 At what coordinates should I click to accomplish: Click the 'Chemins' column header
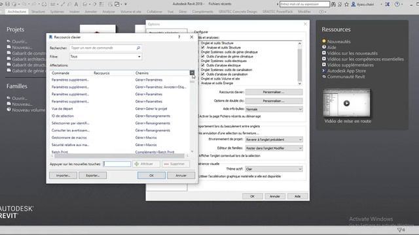click(162, 73)
